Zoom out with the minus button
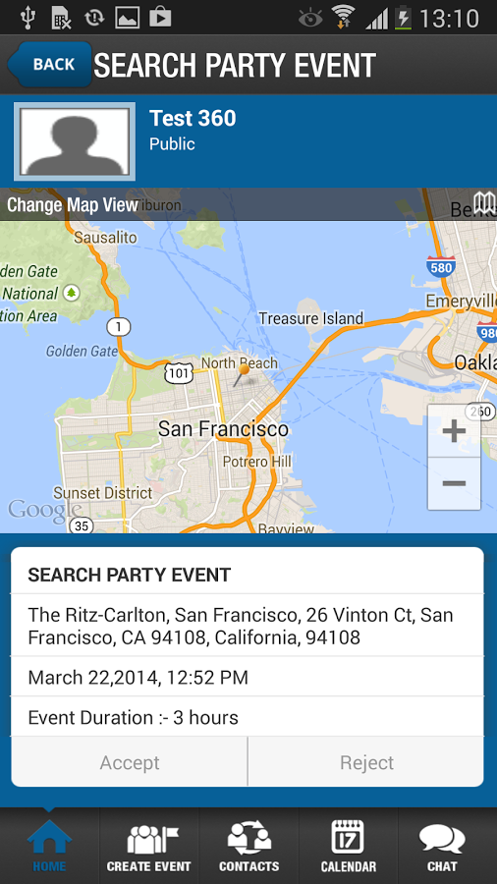The width and height of the screenshot is (497, 884). [x=454, y=483]
